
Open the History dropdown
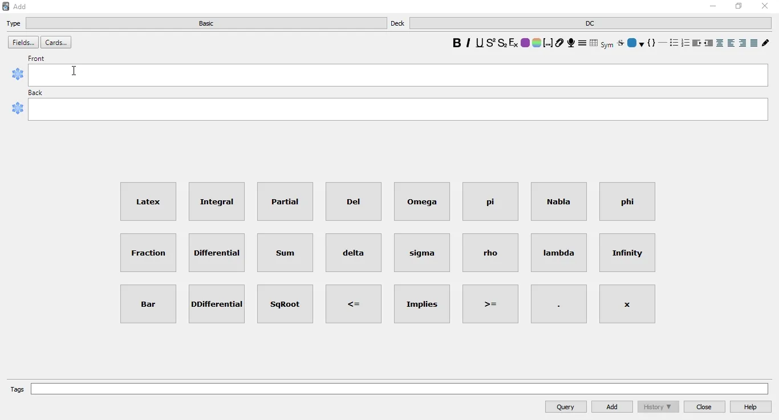pos(658,407)
